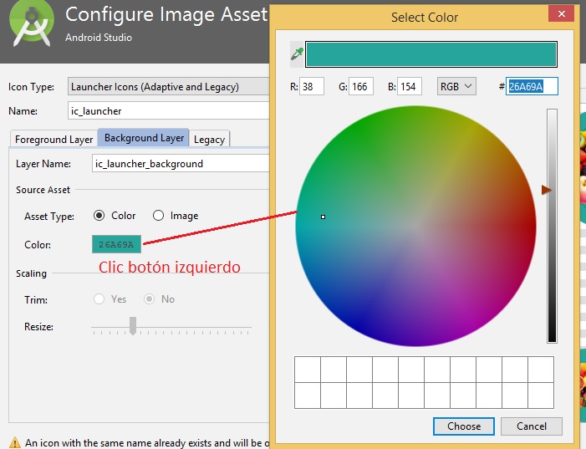Open the Icon Type dropdown
This screenshot has width=586, height=449.
(x=167, y=87)
